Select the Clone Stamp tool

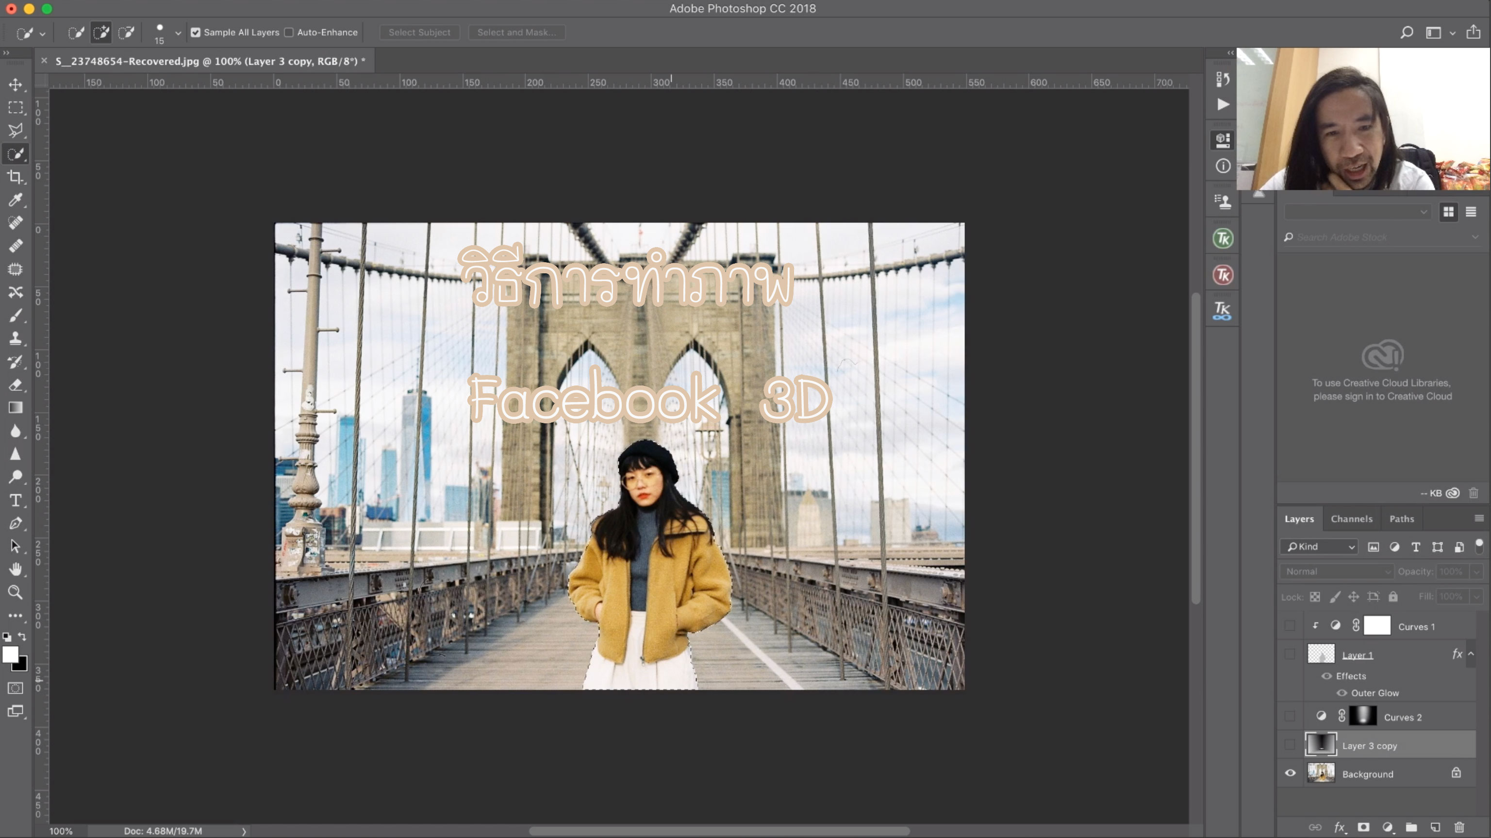click(x=16, y=338)
